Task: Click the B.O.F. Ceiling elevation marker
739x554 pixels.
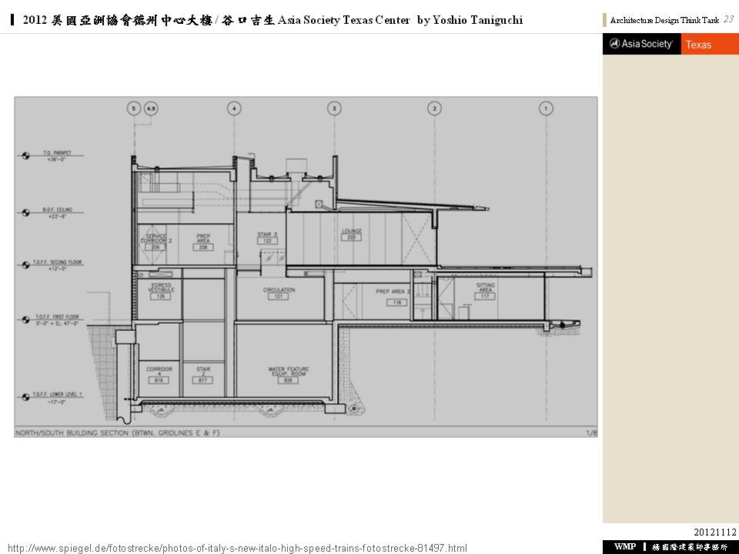Action: coord(26,211)
